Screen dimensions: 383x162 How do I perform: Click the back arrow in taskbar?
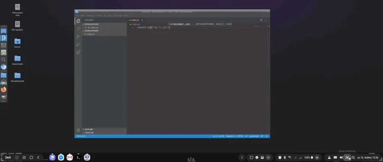point(38,157)
